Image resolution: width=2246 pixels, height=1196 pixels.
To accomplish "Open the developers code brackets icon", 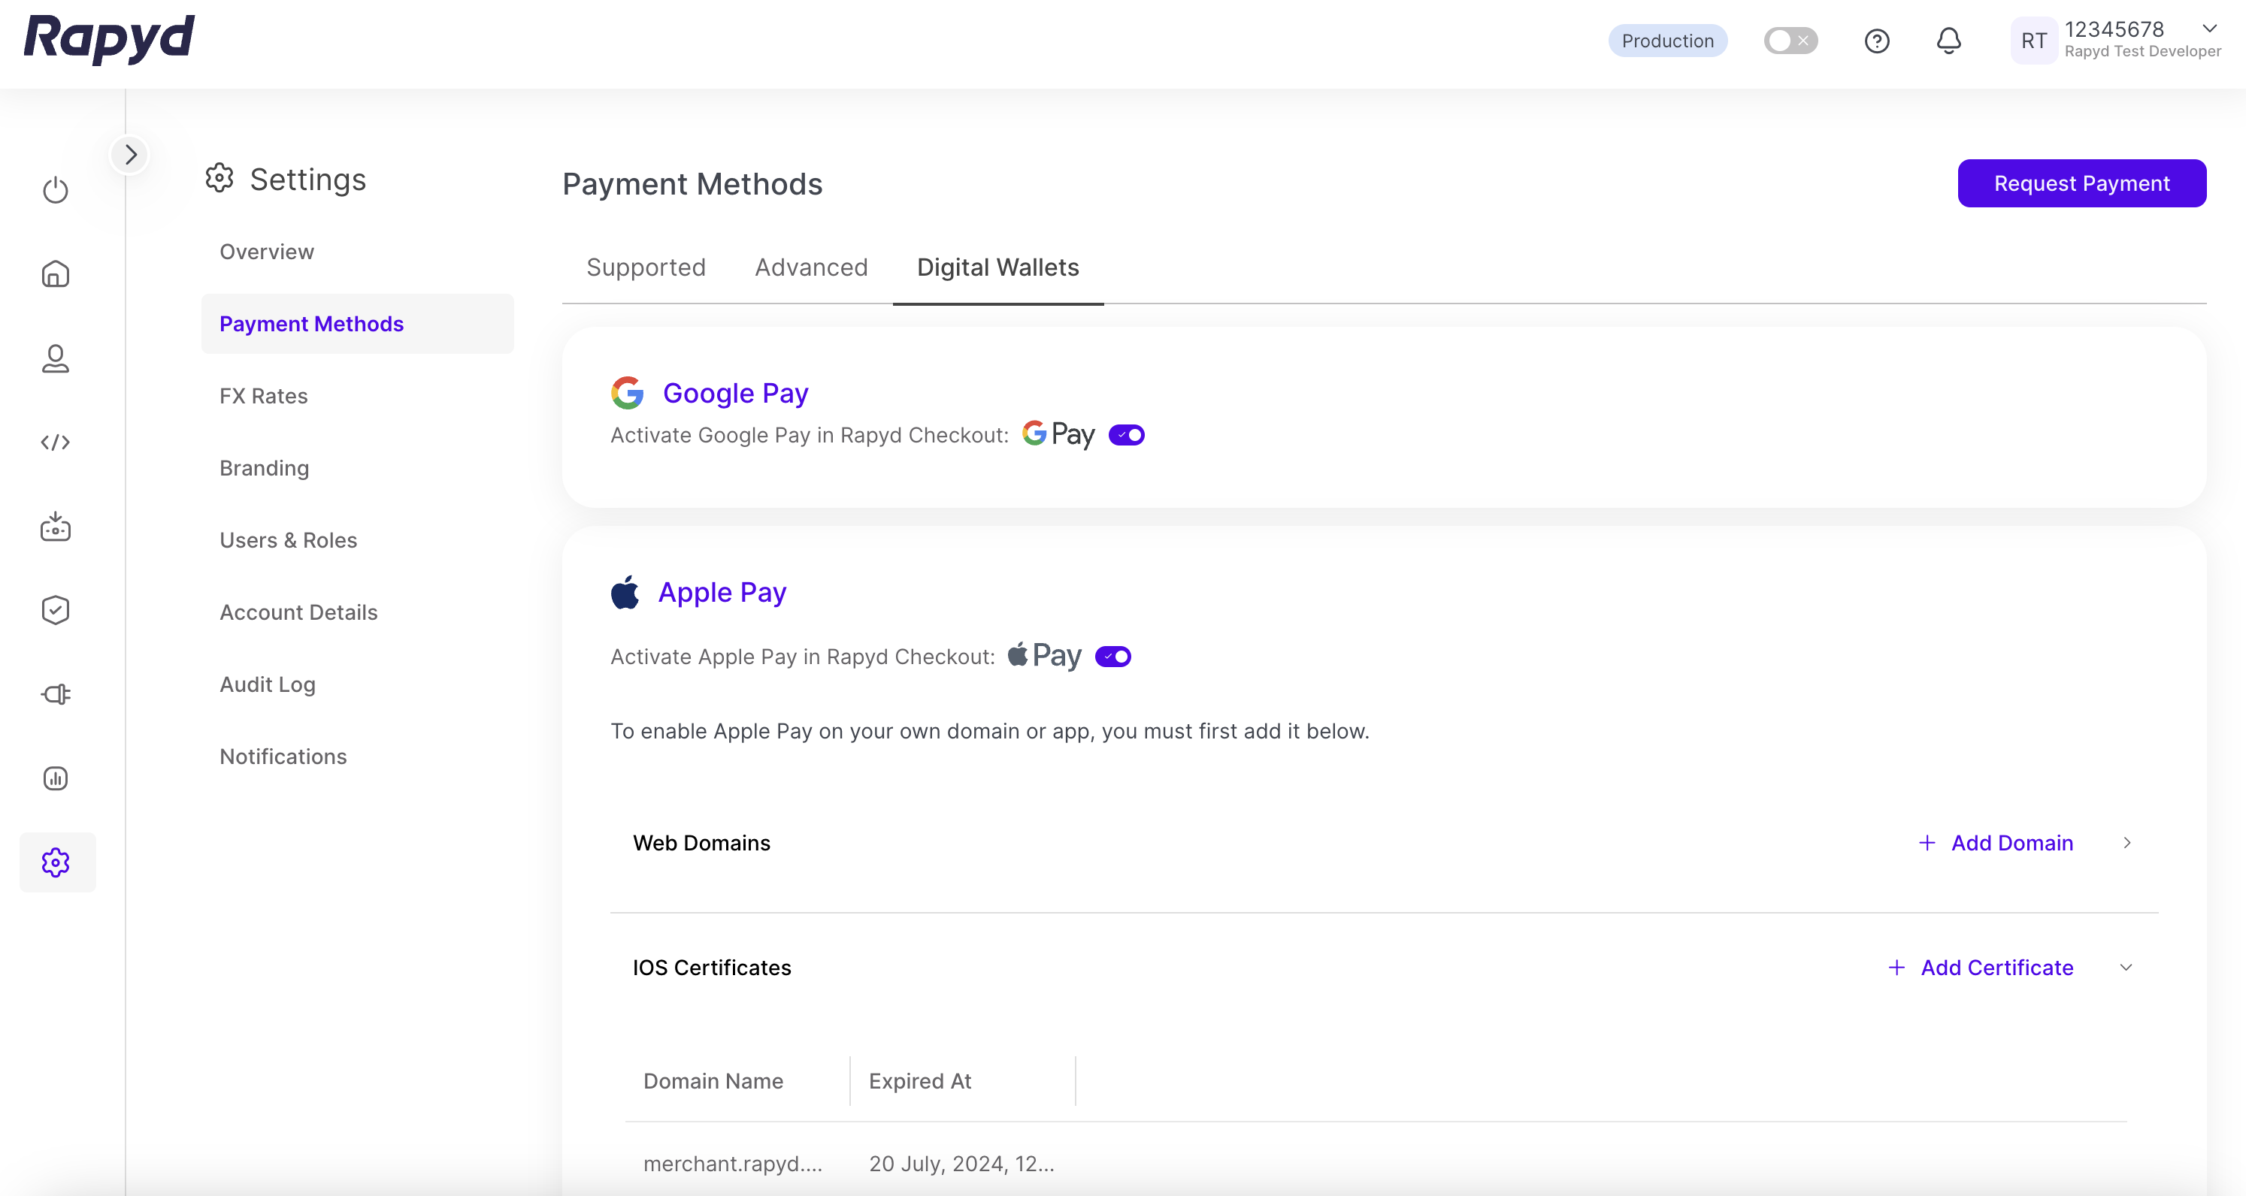I will [x=55, y=442].
